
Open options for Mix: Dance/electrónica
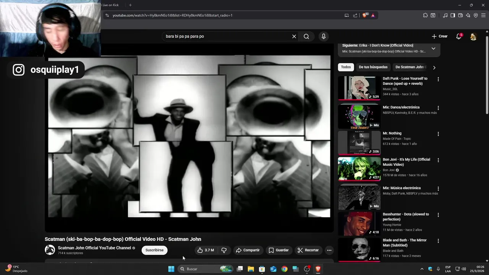438,108
